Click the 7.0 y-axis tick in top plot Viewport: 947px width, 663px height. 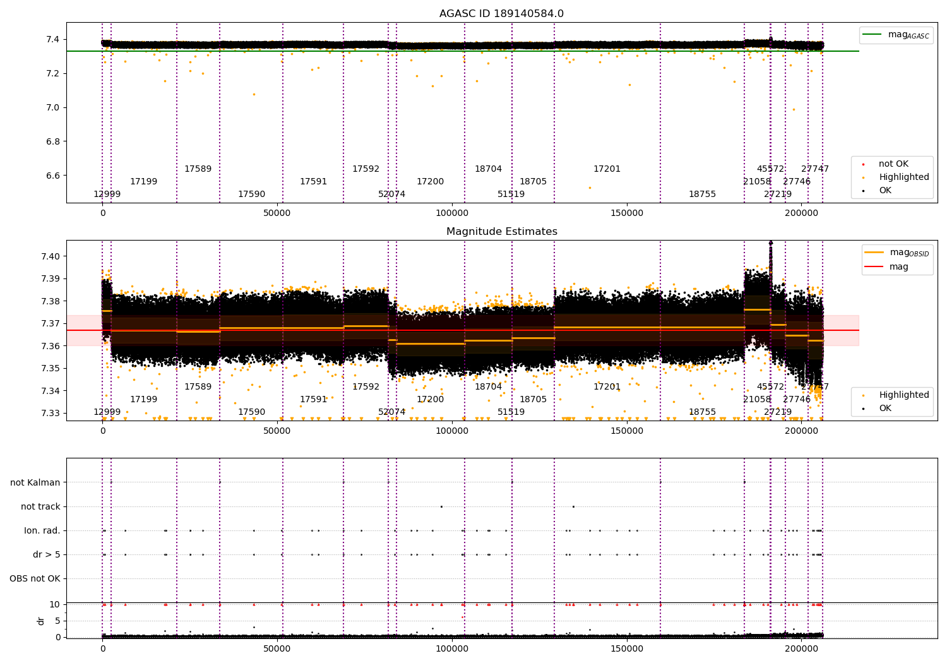53,107
